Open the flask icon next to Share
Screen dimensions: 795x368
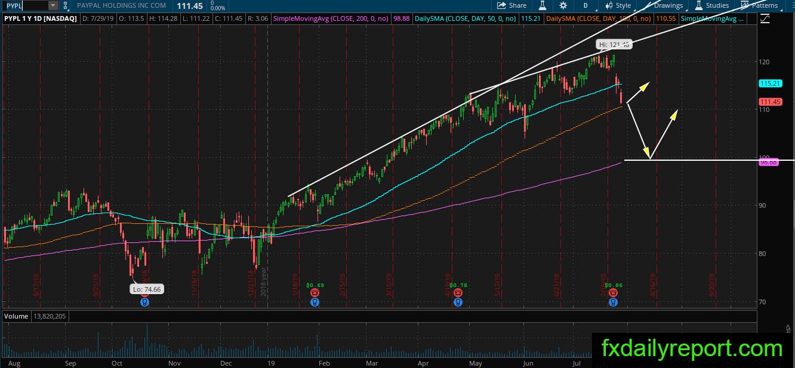[543, 5]
